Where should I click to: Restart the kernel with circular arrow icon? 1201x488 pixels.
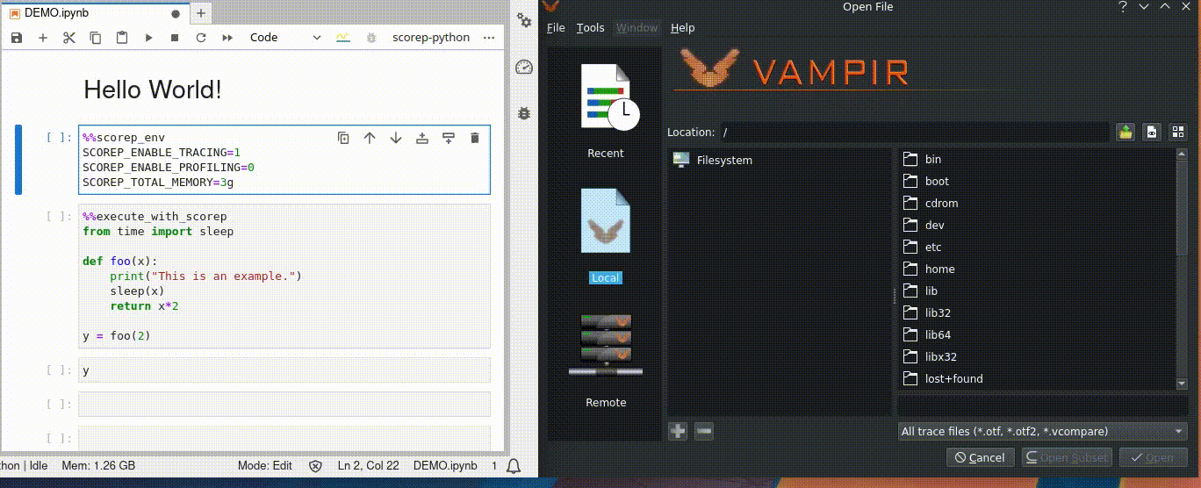201,38
